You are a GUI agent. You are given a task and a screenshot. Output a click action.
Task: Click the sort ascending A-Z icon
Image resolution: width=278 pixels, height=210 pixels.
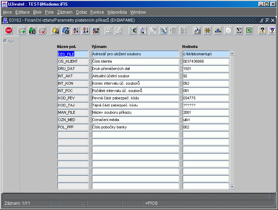pos(76,30)
